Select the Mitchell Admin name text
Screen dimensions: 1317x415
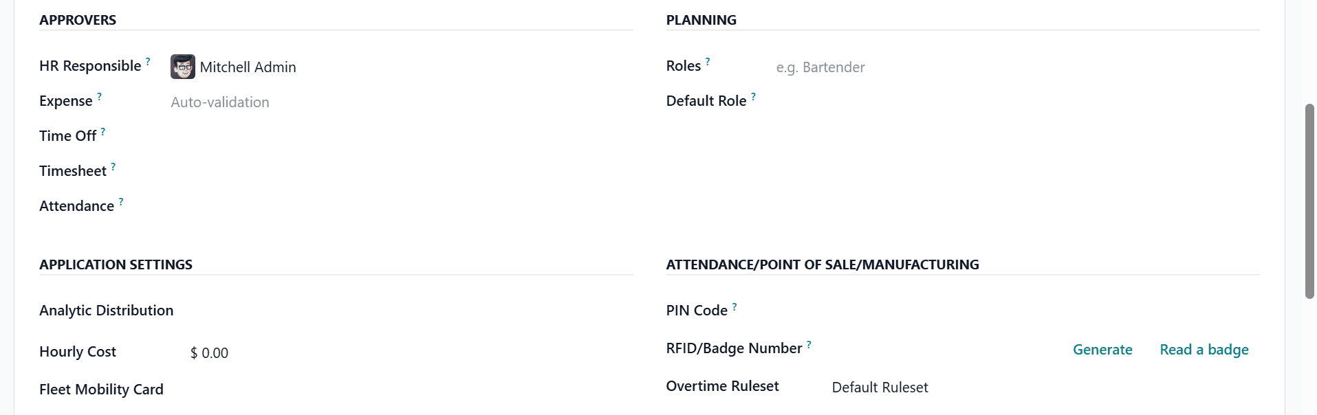248,67
